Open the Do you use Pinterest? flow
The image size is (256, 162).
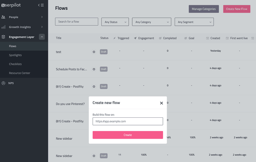tap(70, 104)
